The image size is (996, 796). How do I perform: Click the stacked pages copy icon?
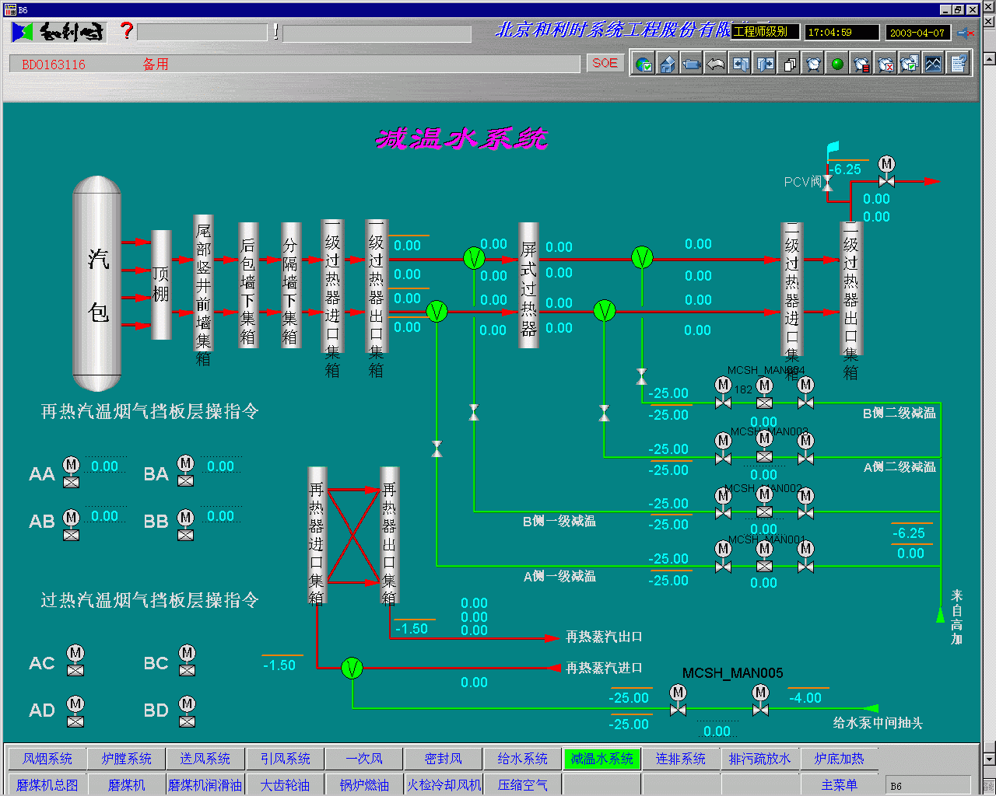(789, 65)
